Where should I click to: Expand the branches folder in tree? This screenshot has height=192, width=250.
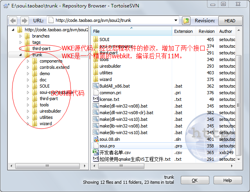(x=21, y=36)
